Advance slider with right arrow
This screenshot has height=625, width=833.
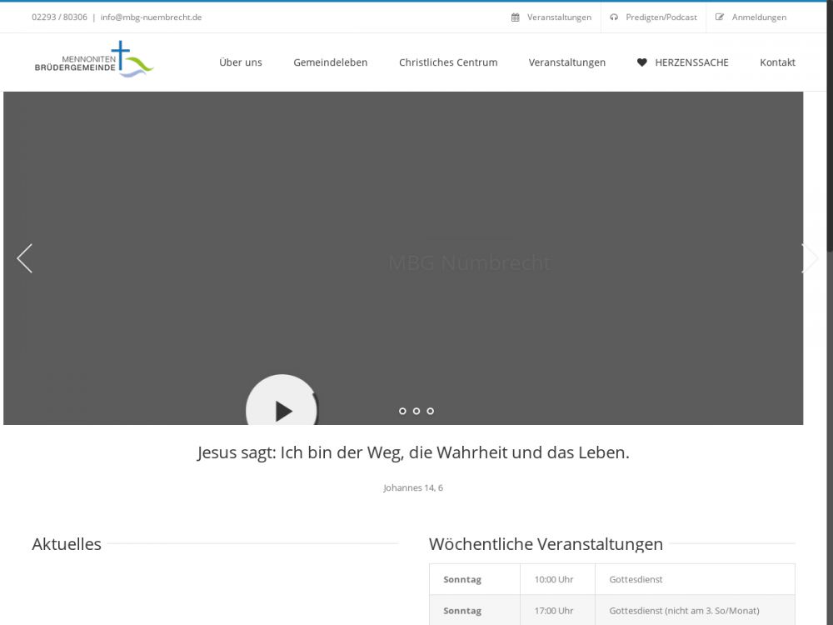coord(809,258)
